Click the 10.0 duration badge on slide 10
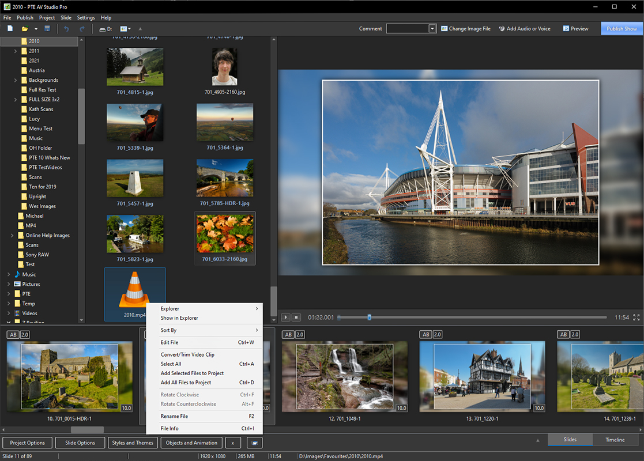The height and width of the screenshot is (461, 644). (x=126, y=408)
